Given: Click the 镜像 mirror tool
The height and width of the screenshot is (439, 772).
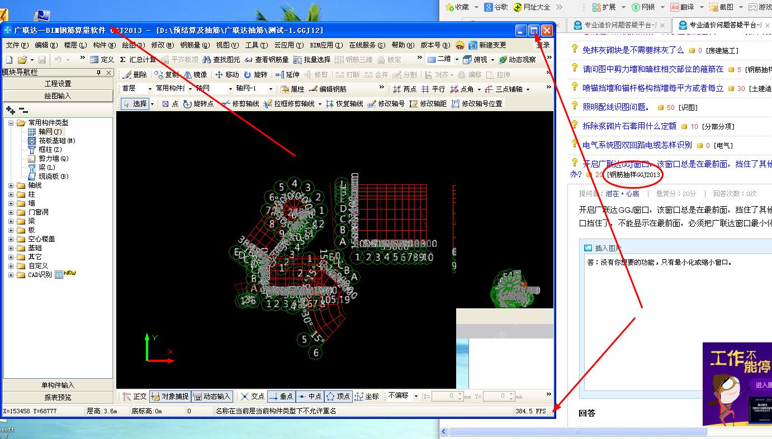Looking at the screenshot, I should click(196, 74).
